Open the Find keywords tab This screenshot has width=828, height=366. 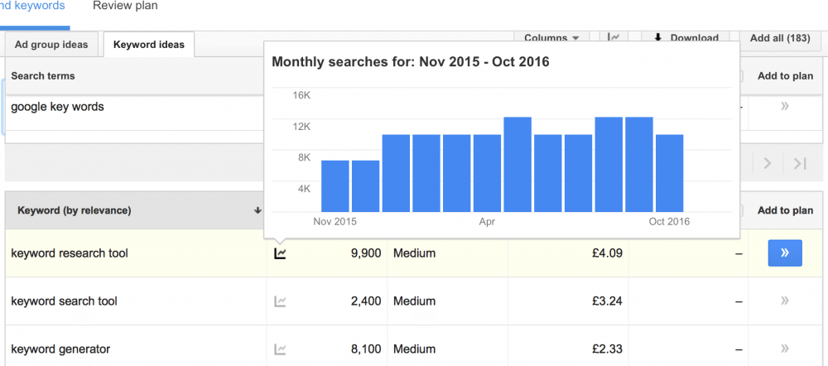pyautogui.click(x=33, y=7)
